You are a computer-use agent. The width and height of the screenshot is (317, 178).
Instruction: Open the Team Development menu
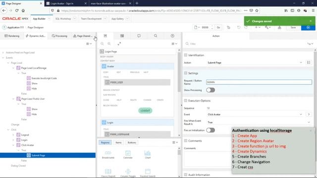91,19
